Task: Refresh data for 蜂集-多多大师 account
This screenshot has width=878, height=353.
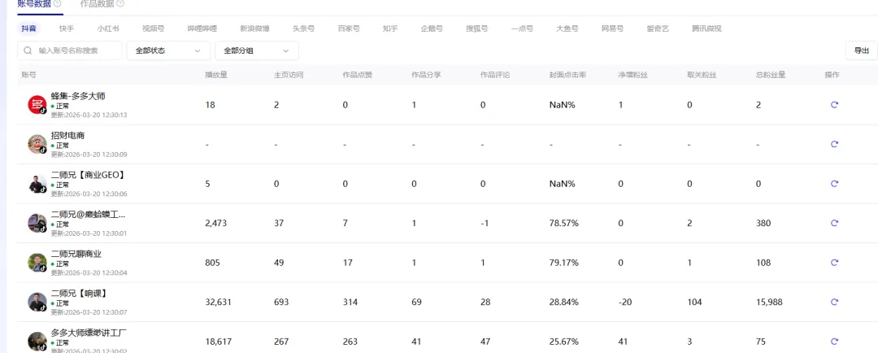Action: [834, 105]
